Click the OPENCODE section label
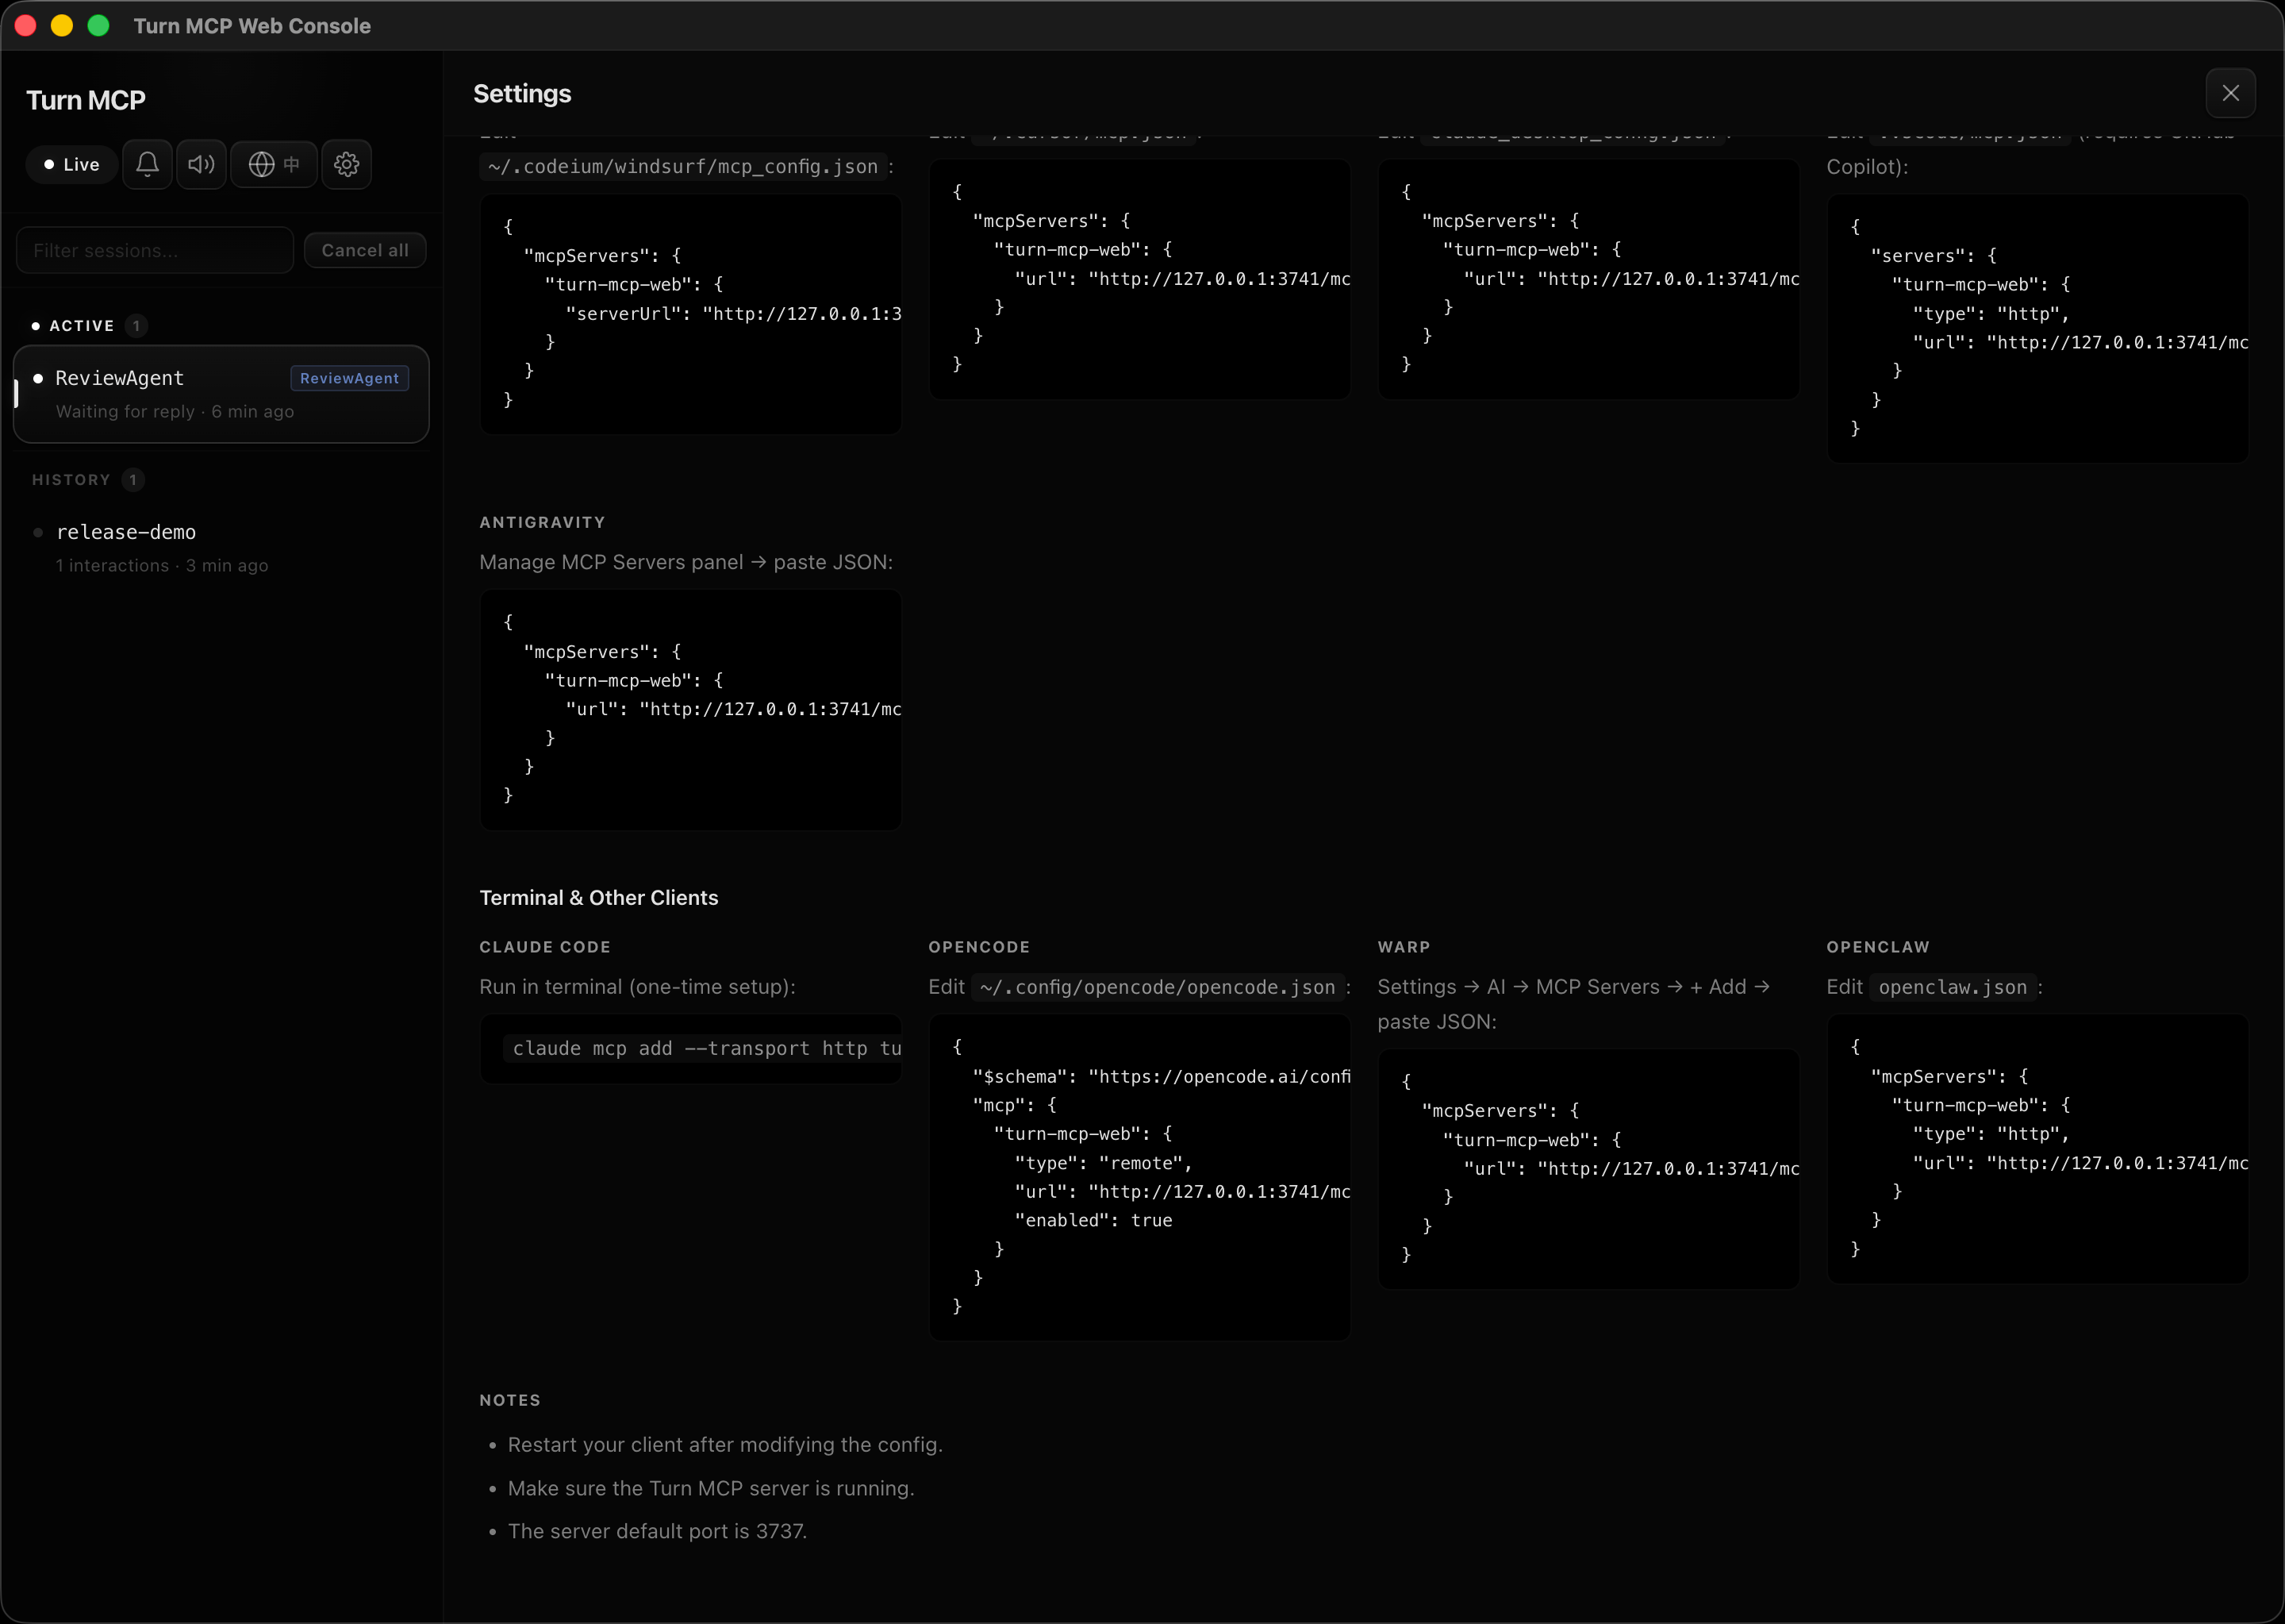 pyautogui.click(x=978, y=947)
